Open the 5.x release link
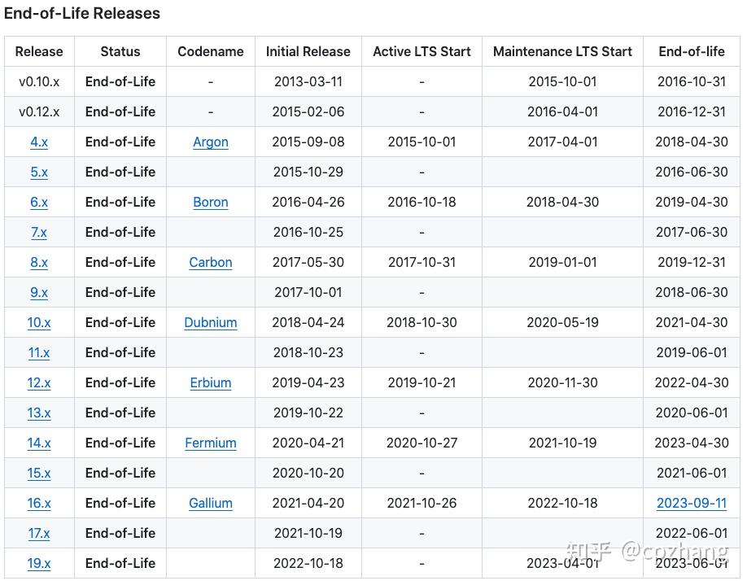747x585 pixels. (39, 172)
